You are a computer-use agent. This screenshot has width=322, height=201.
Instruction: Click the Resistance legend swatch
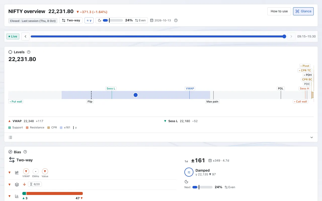pyautogui.click(x=27, y=128)
